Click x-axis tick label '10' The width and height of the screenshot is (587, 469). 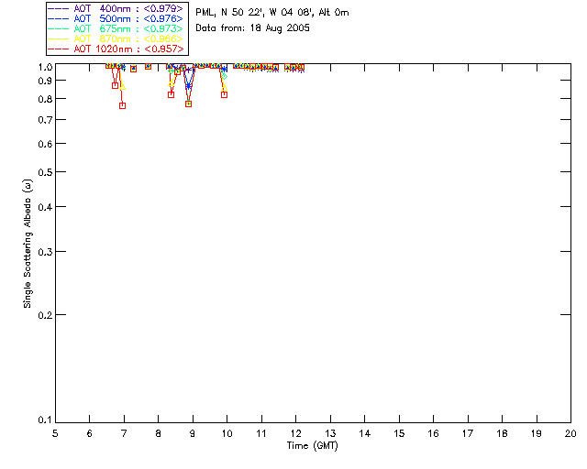coord(227,433)
